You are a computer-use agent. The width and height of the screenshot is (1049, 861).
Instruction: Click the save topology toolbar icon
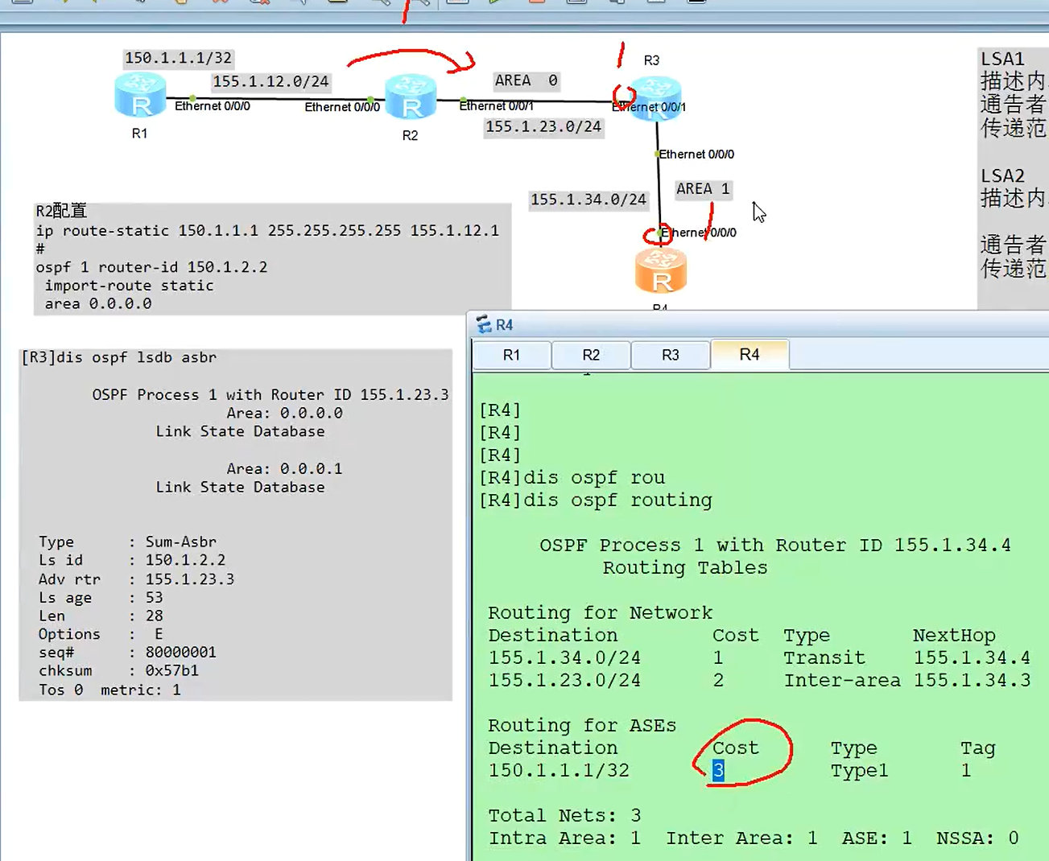tap(22, 4)
